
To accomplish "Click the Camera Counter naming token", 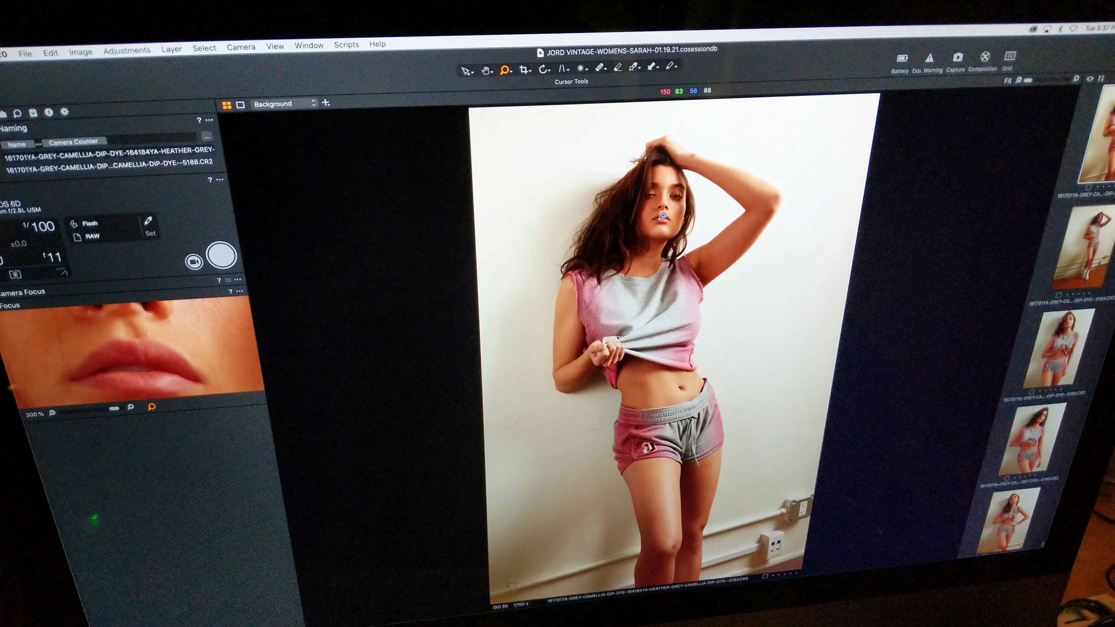I will coord(74,142).
